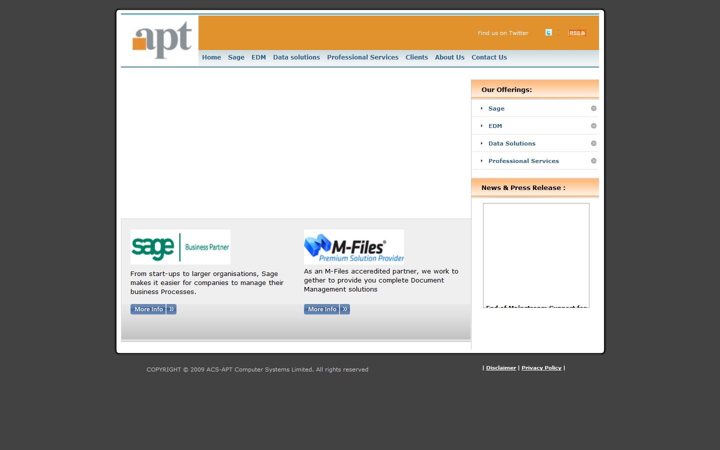Viewport: 720px width, 450px height.
Task: Switch to the Clients navigation tab
Action: pos(416,57)
